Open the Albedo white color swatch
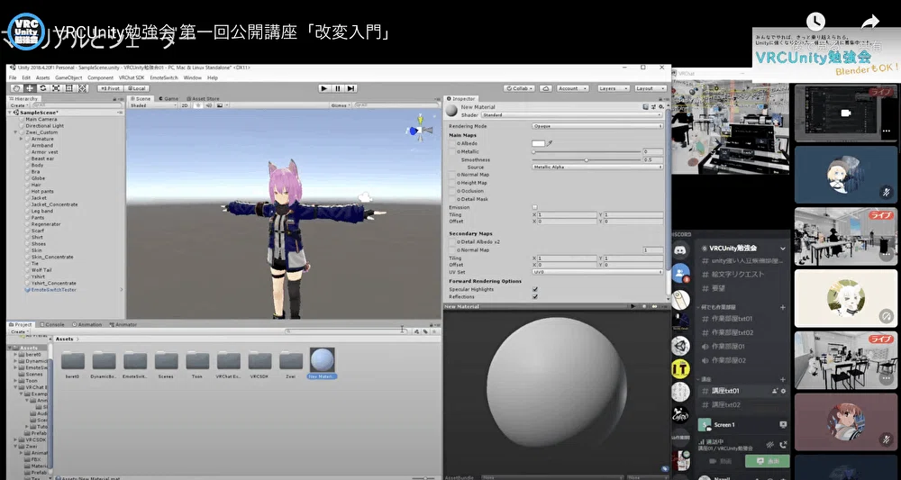The height and width of the screenshot is (480, 901). click(539, 143)
